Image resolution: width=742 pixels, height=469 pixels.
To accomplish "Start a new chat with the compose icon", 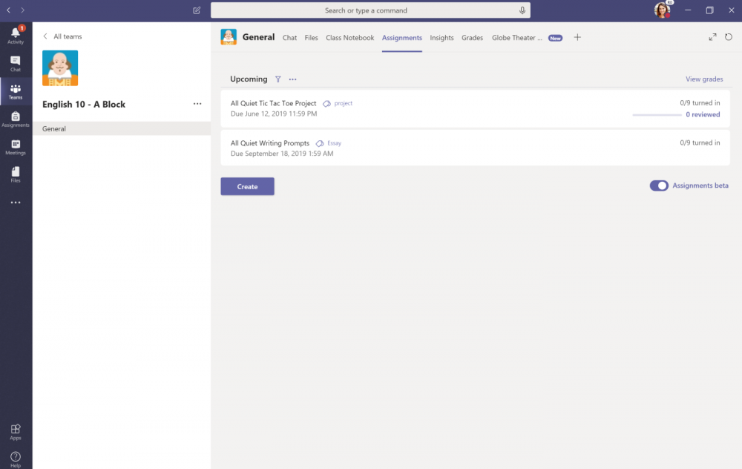I will coord(196,10).
